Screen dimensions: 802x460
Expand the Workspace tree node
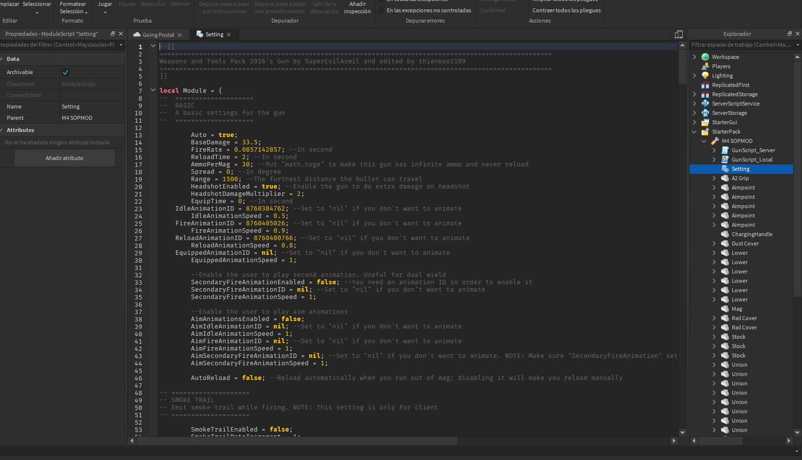coord(695,57)
